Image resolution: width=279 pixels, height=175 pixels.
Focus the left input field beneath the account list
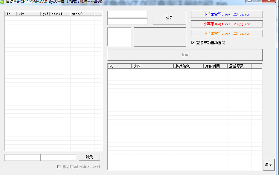click(x=22, y=157)
